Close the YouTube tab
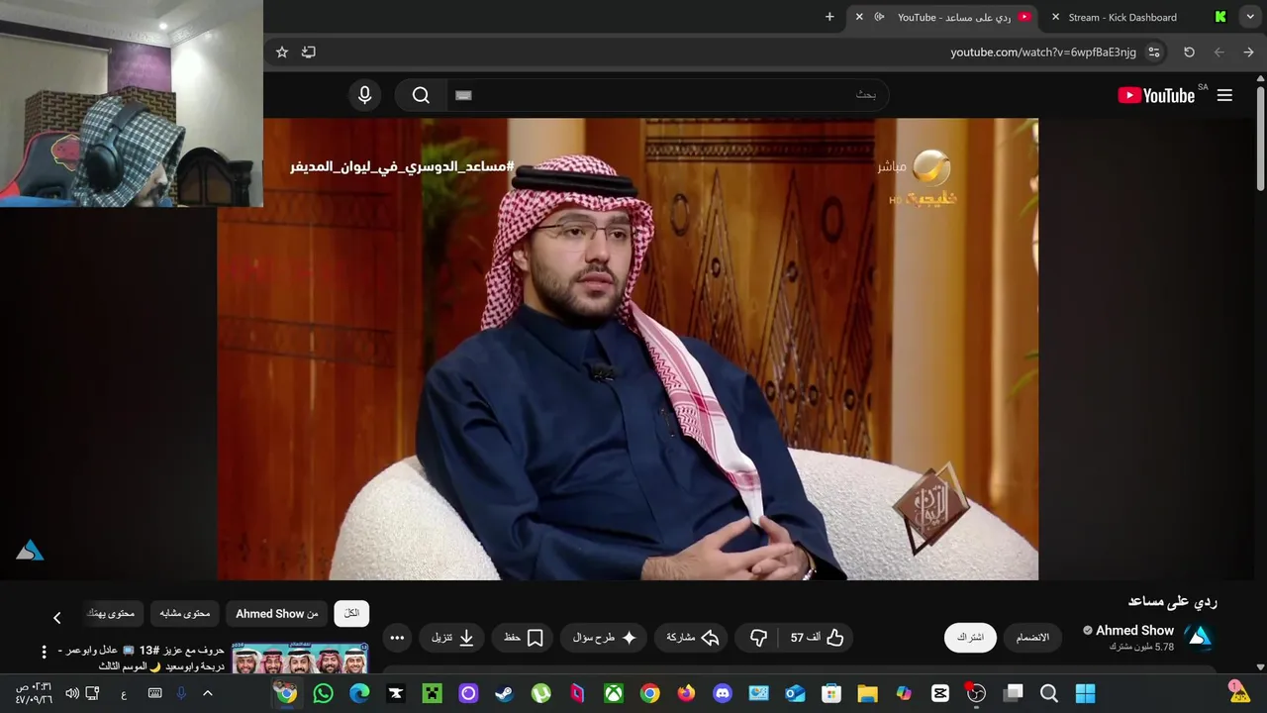This screenshot has width=1267, height=713. [x=859, y=17]
